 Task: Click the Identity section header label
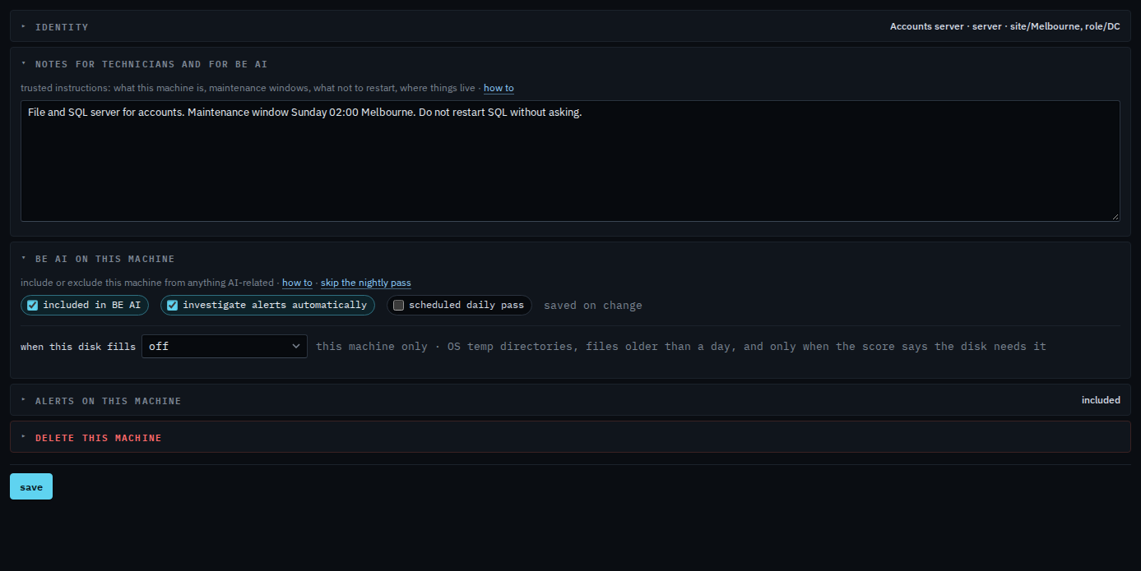click(62, 27)
